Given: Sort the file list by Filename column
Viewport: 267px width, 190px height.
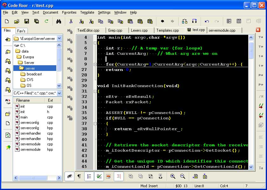Looking at the screenshot, I should [29, 100].
